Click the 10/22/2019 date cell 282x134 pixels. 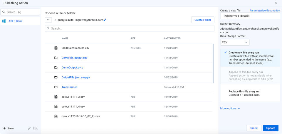[x=171, y=78]
